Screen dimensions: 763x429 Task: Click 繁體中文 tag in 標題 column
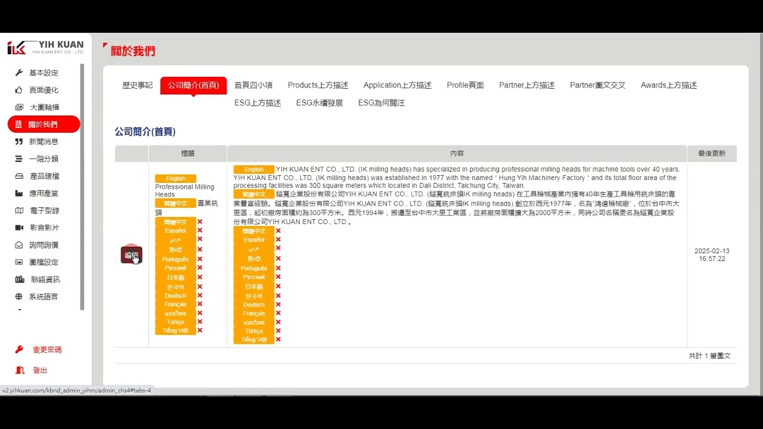click(x=175, y=203)
